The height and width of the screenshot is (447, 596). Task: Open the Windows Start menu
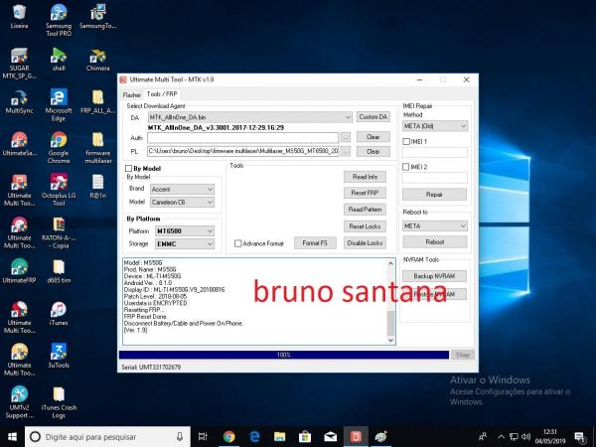(x=12, y=437)
